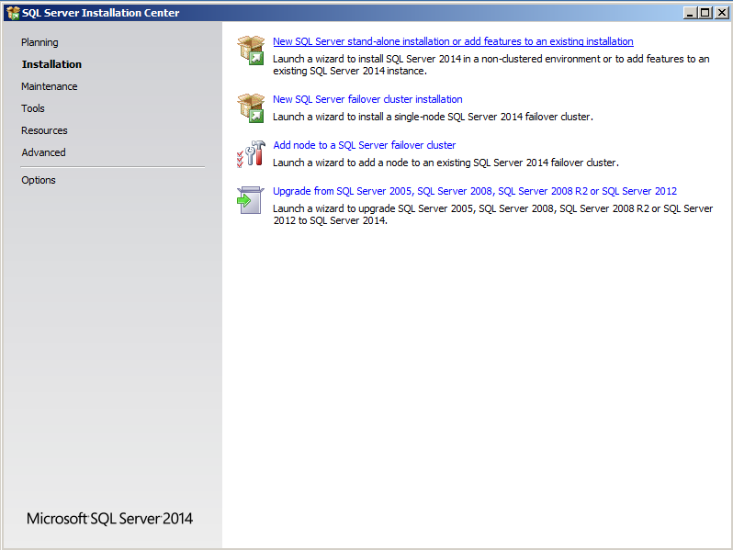Click the upgrade to SQL Server 2014 description

tap(492, 215)
